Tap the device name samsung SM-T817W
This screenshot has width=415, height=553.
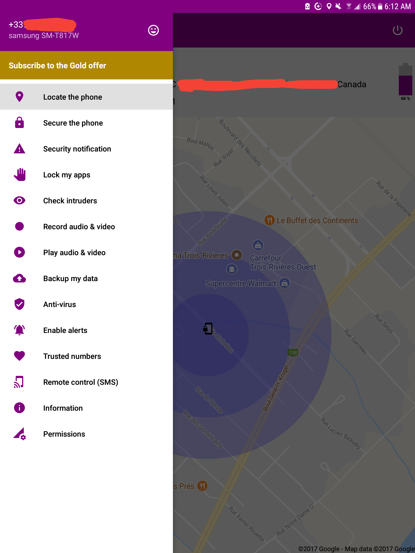click(43, 36)
